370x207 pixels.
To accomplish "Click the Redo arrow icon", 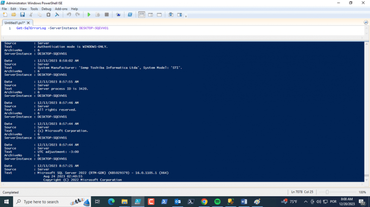I will tap(78, 14).
